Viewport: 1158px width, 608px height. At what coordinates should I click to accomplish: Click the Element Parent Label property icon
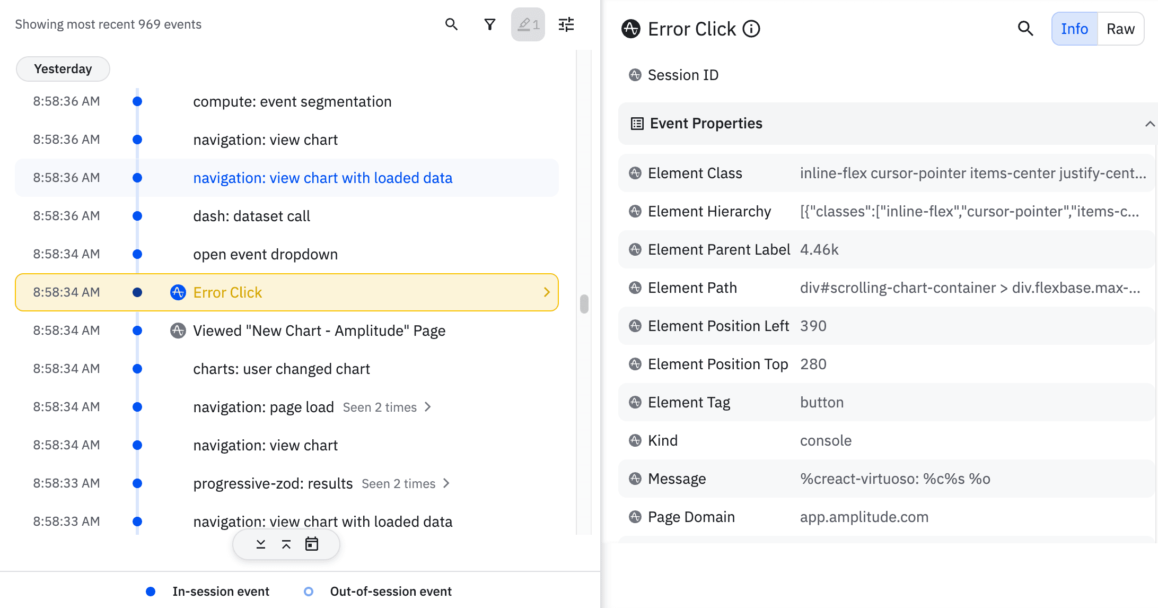tap(635, 249)
